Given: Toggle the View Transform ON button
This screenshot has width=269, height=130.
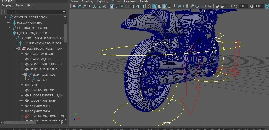Looking at the screenshot, I should [x=267, y=6].
